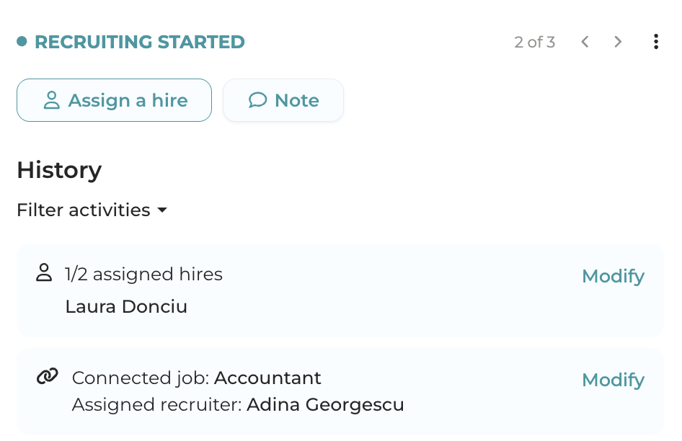Open the Accountant connected job
The height and width of the screenshot is (441, 682).
pyautogui.click(x=267, y=378)
